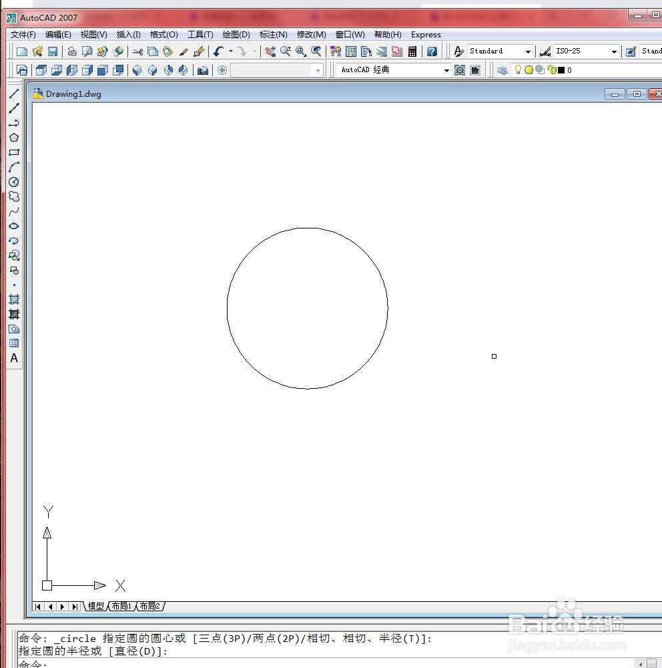This screenshot has height=668, width=662.
Task: Select the Table tool
Action: tap(14, 343)
